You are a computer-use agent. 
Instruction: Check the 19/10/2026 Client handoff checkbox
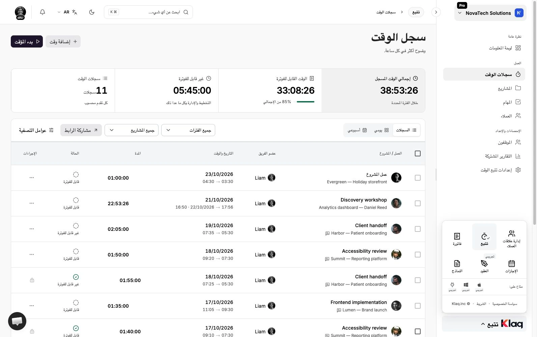418,229
